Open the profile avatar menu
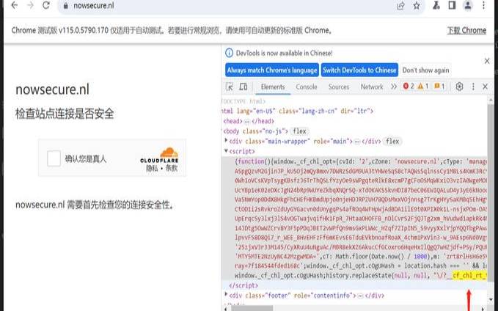This screenshot has height=311, width=498. click(468, 5)
